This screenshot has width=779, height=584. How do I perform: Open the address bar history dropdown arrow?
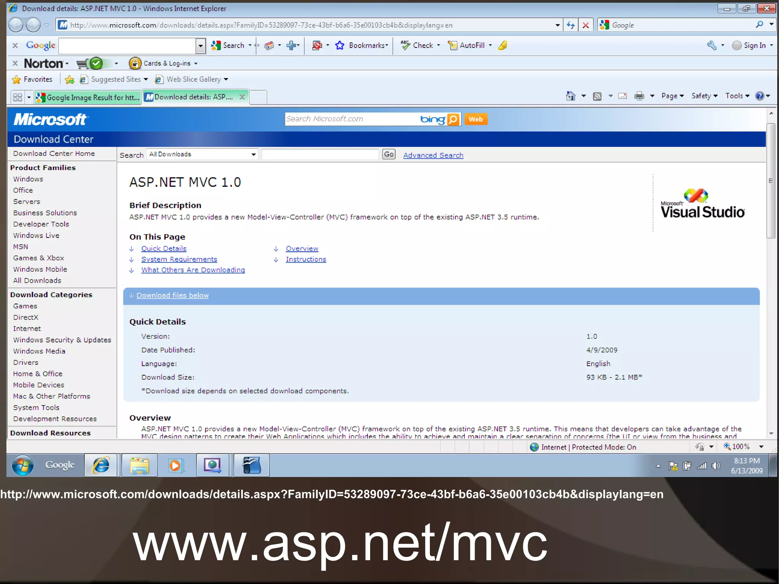pos(557,25)
